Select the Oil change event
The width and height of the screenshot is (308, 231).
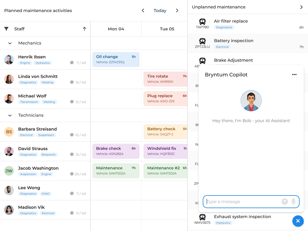coord(116,59)
